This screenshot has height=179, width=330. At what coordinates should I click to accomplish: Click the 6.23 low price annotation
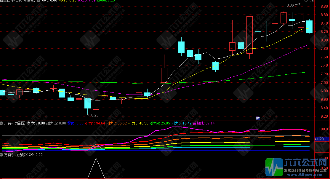[94, 115]
